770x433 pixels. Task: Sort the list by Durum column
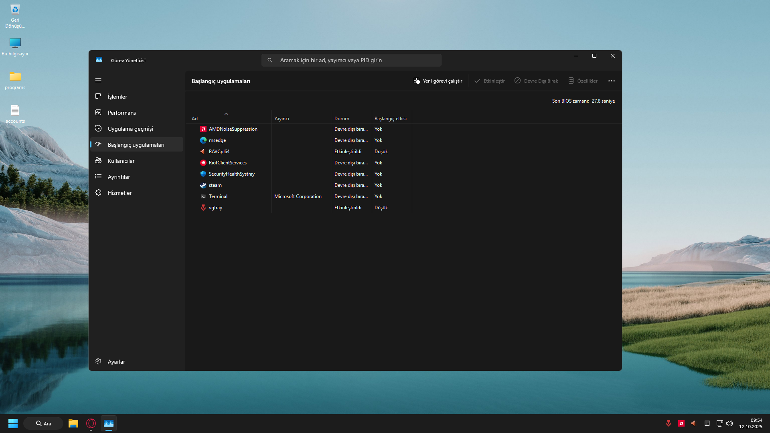point(342,119)
